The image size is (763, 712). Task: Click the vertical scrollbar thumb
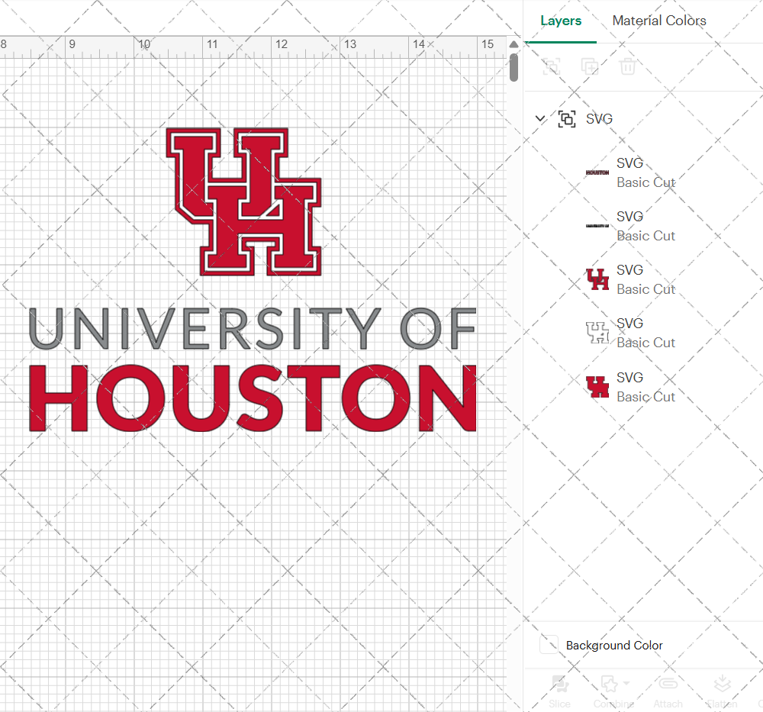coord(513,68)
